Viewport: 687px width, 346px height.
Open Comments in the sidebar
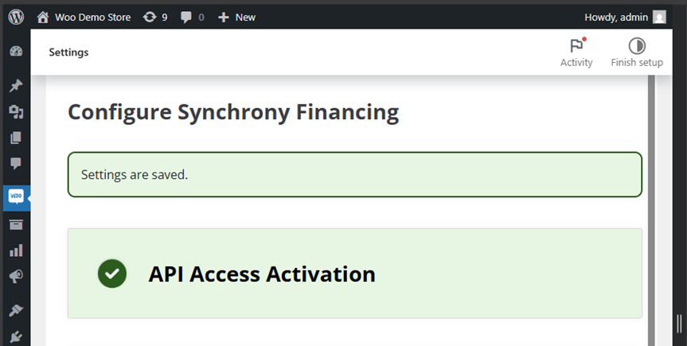[16, 164]
